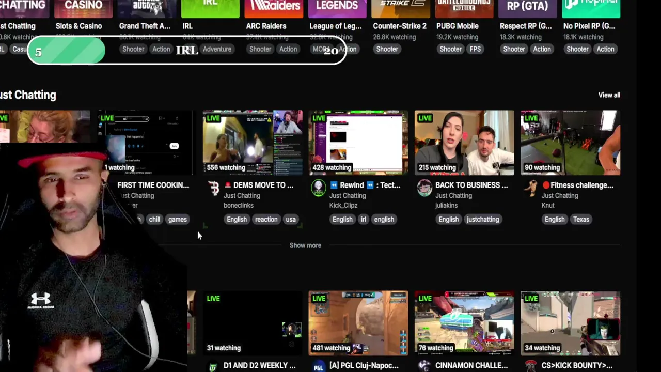
Task: Open stream thumbnail with 34 watching
Action: [x=570, y=323]
